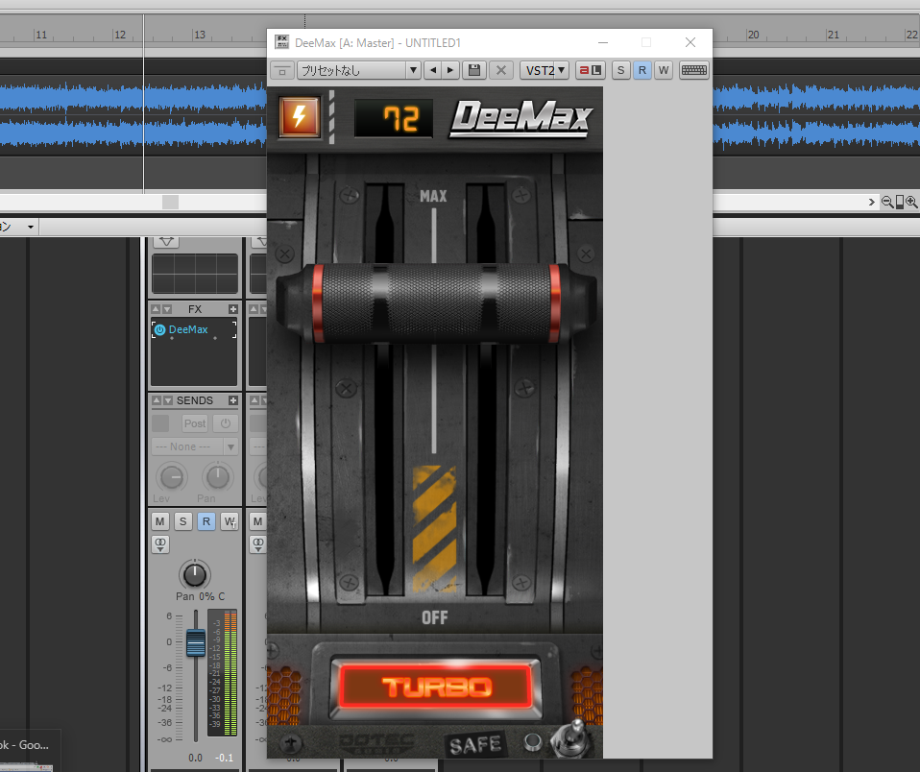Zoom out timeline with minus magnifier
Screen dimensions: 920x772
887,203
